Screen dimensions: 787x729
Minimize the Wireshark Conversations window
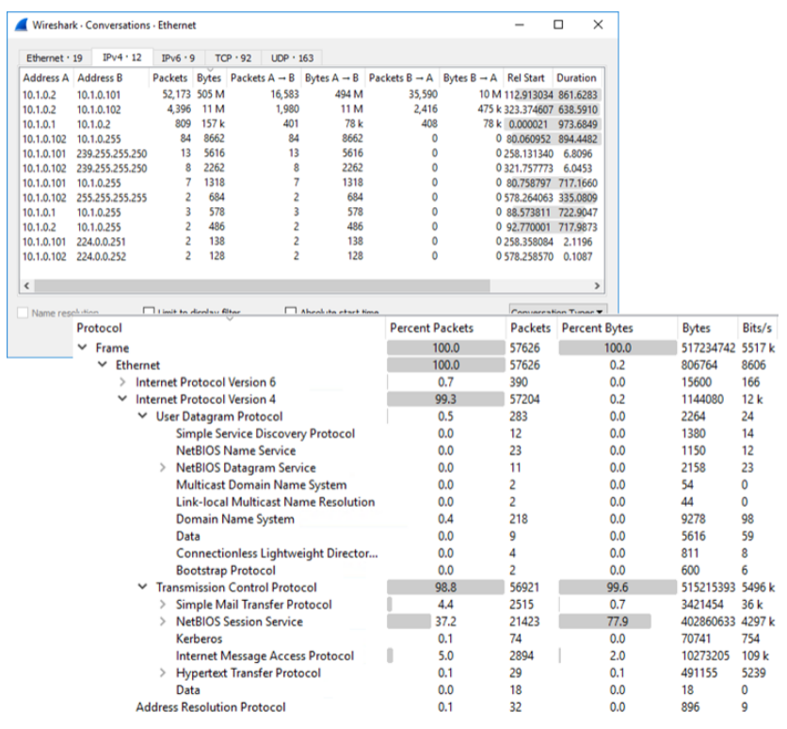coord(520,24)
